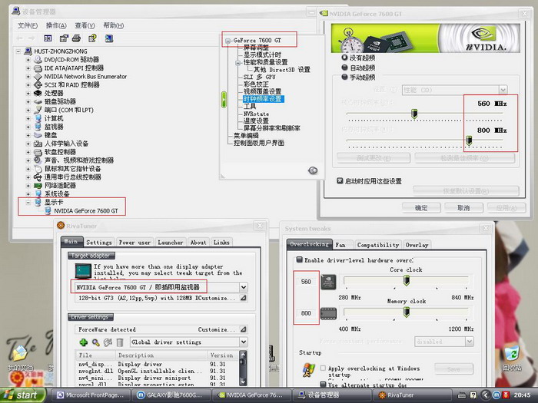Click the round icon at bottom of NVIDIA menu panel
The height and width of the screenshot is (403, 538).
click(x=313, y=170)
